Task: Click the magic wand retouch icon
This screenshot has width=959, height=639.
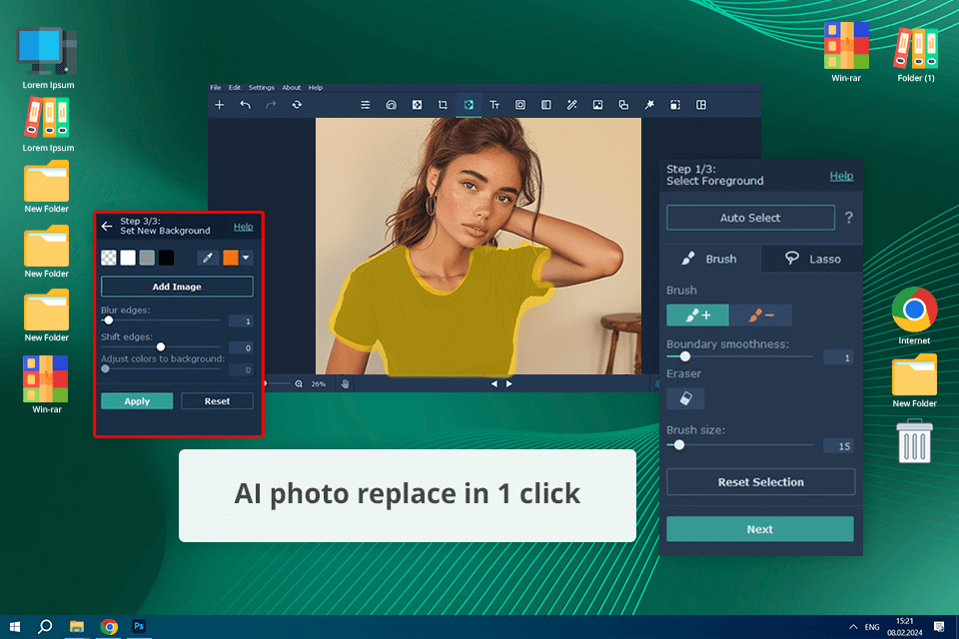Action: click(x=571, y=105)
